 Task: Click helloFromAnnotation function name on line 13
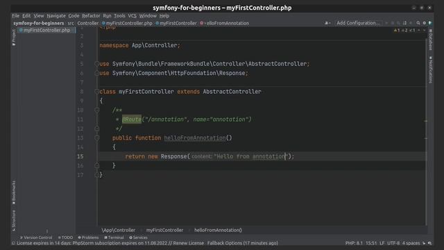click(x=195, y=137)
